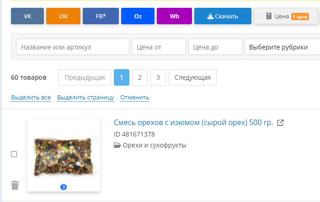Open the Выберите рубрики dropdown
The width and height of the screenshot is (320, 202).
(282, 47)
